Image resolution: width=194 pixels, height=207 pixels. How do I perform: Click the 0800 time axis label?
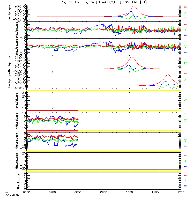[78, 192]
